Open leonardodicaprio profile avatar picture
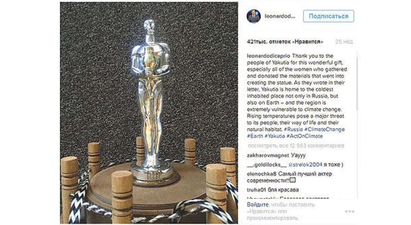The height and width of the screenshot is (225, 411). [x=253, y=16]
